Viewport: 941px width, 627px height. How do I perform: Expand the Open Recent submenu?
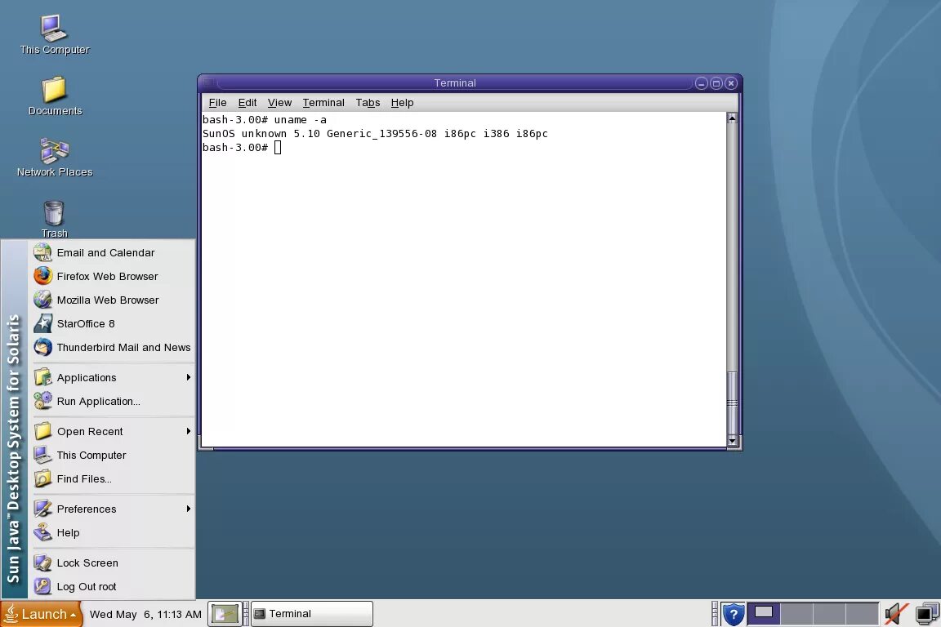[x=112, y=431]
